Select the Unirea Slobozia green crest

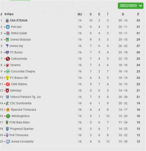tap(7, 40)
